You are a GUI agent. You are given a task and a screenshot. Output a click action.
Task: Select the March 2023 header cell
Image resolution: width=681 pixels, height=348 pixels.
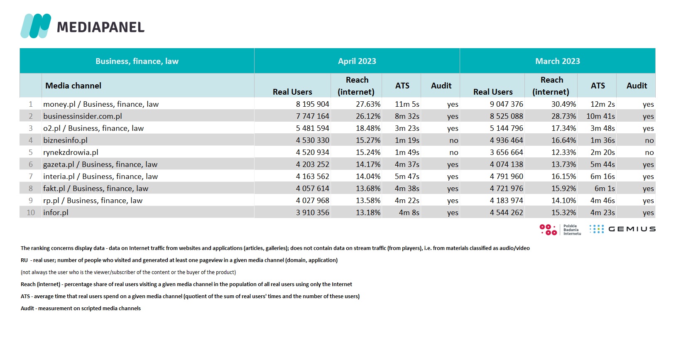coord(558,61)
